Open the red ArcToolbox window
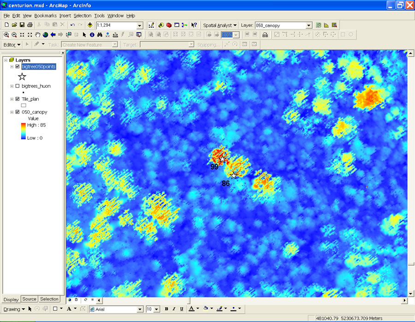This screenshot has height=322, width=415. [x=169, y=25]
